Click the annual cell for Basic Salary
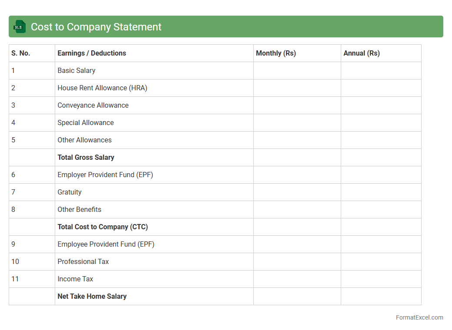 pos(381,70)
